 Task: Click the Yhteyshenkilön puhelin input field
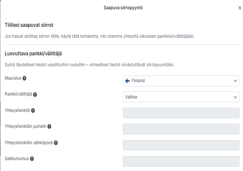coord(181,129)
